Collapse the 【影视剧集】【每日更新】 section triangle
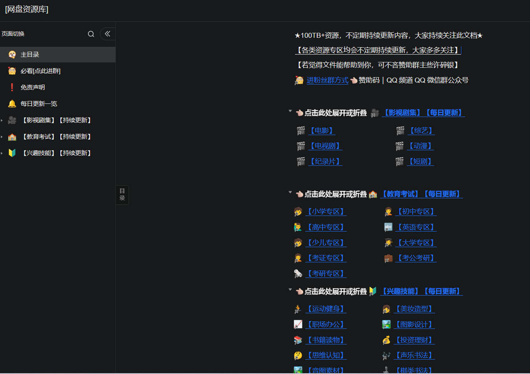Viewport: 530px width, 374px height. pyautogui.click(x=290, y=111)
